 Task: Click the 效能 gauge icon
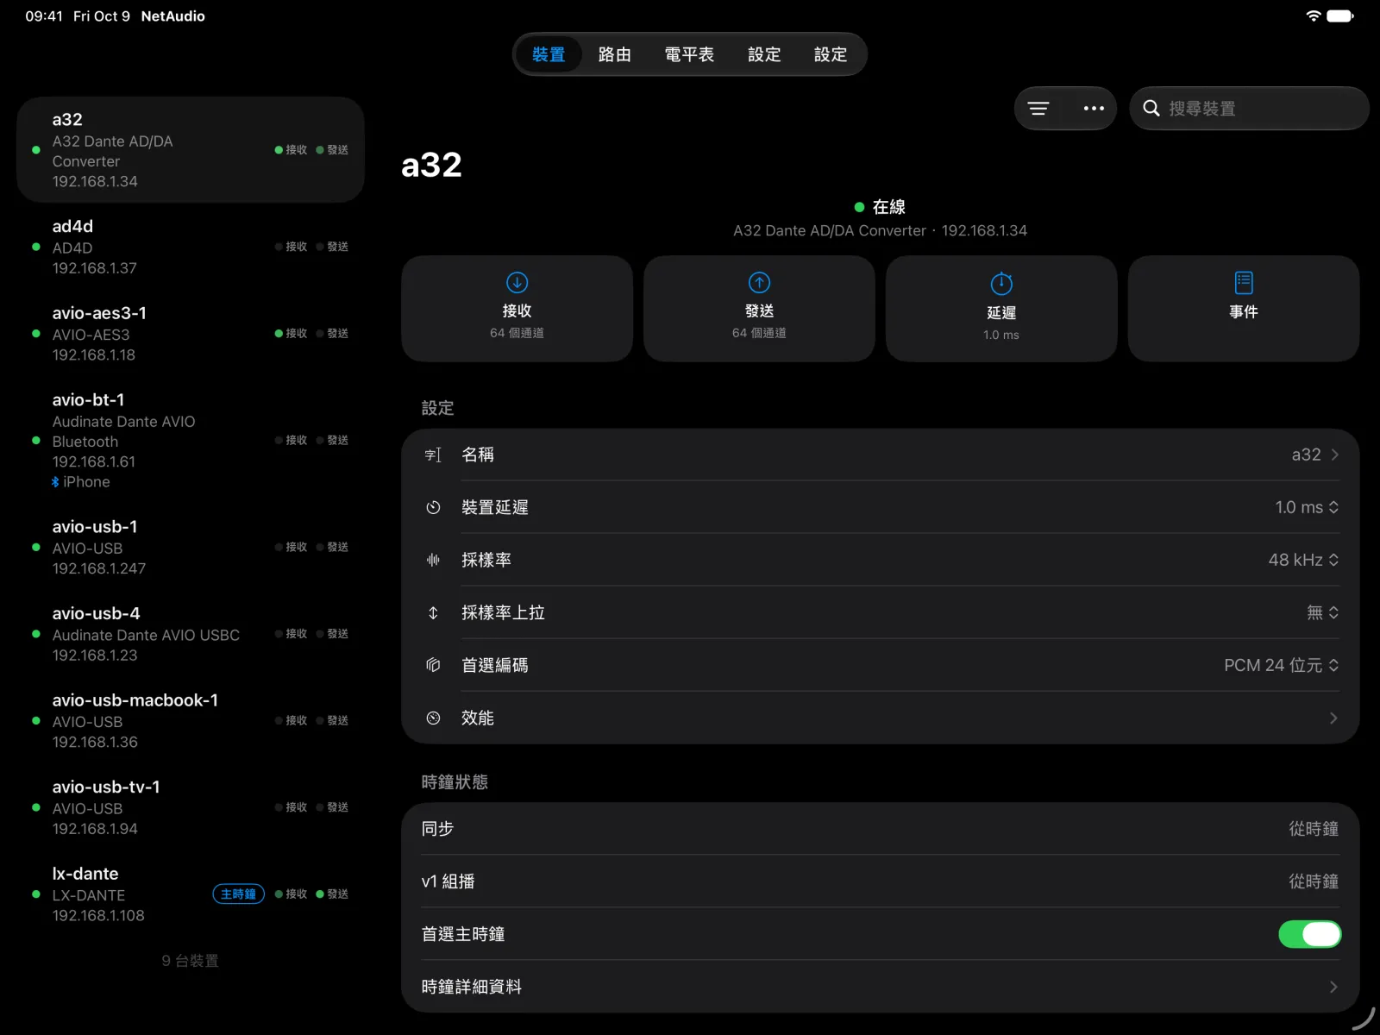433,718
